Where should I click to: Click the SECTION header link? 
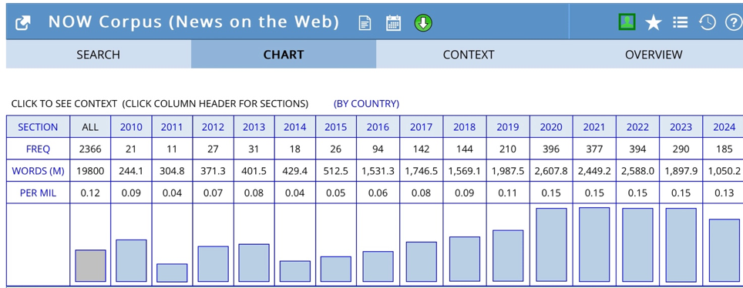pos(38,127)
